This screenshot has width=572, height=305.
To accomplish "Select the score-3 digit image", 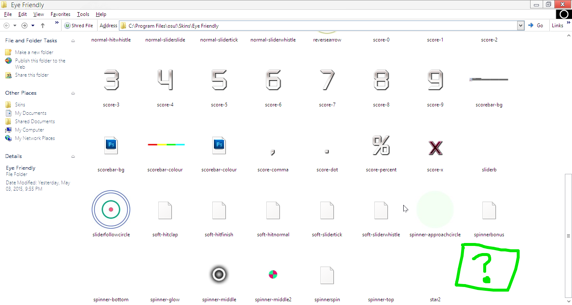I will click(x=111, y=80).
